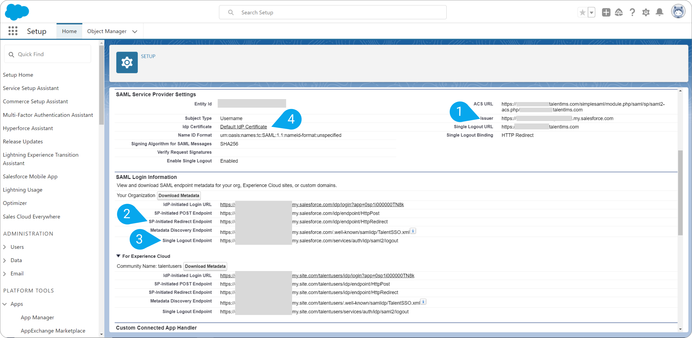The height and width of the screenshot is (338, 692).
Task: Open the Setup gear icon in header
Action: tap(646, 12)
